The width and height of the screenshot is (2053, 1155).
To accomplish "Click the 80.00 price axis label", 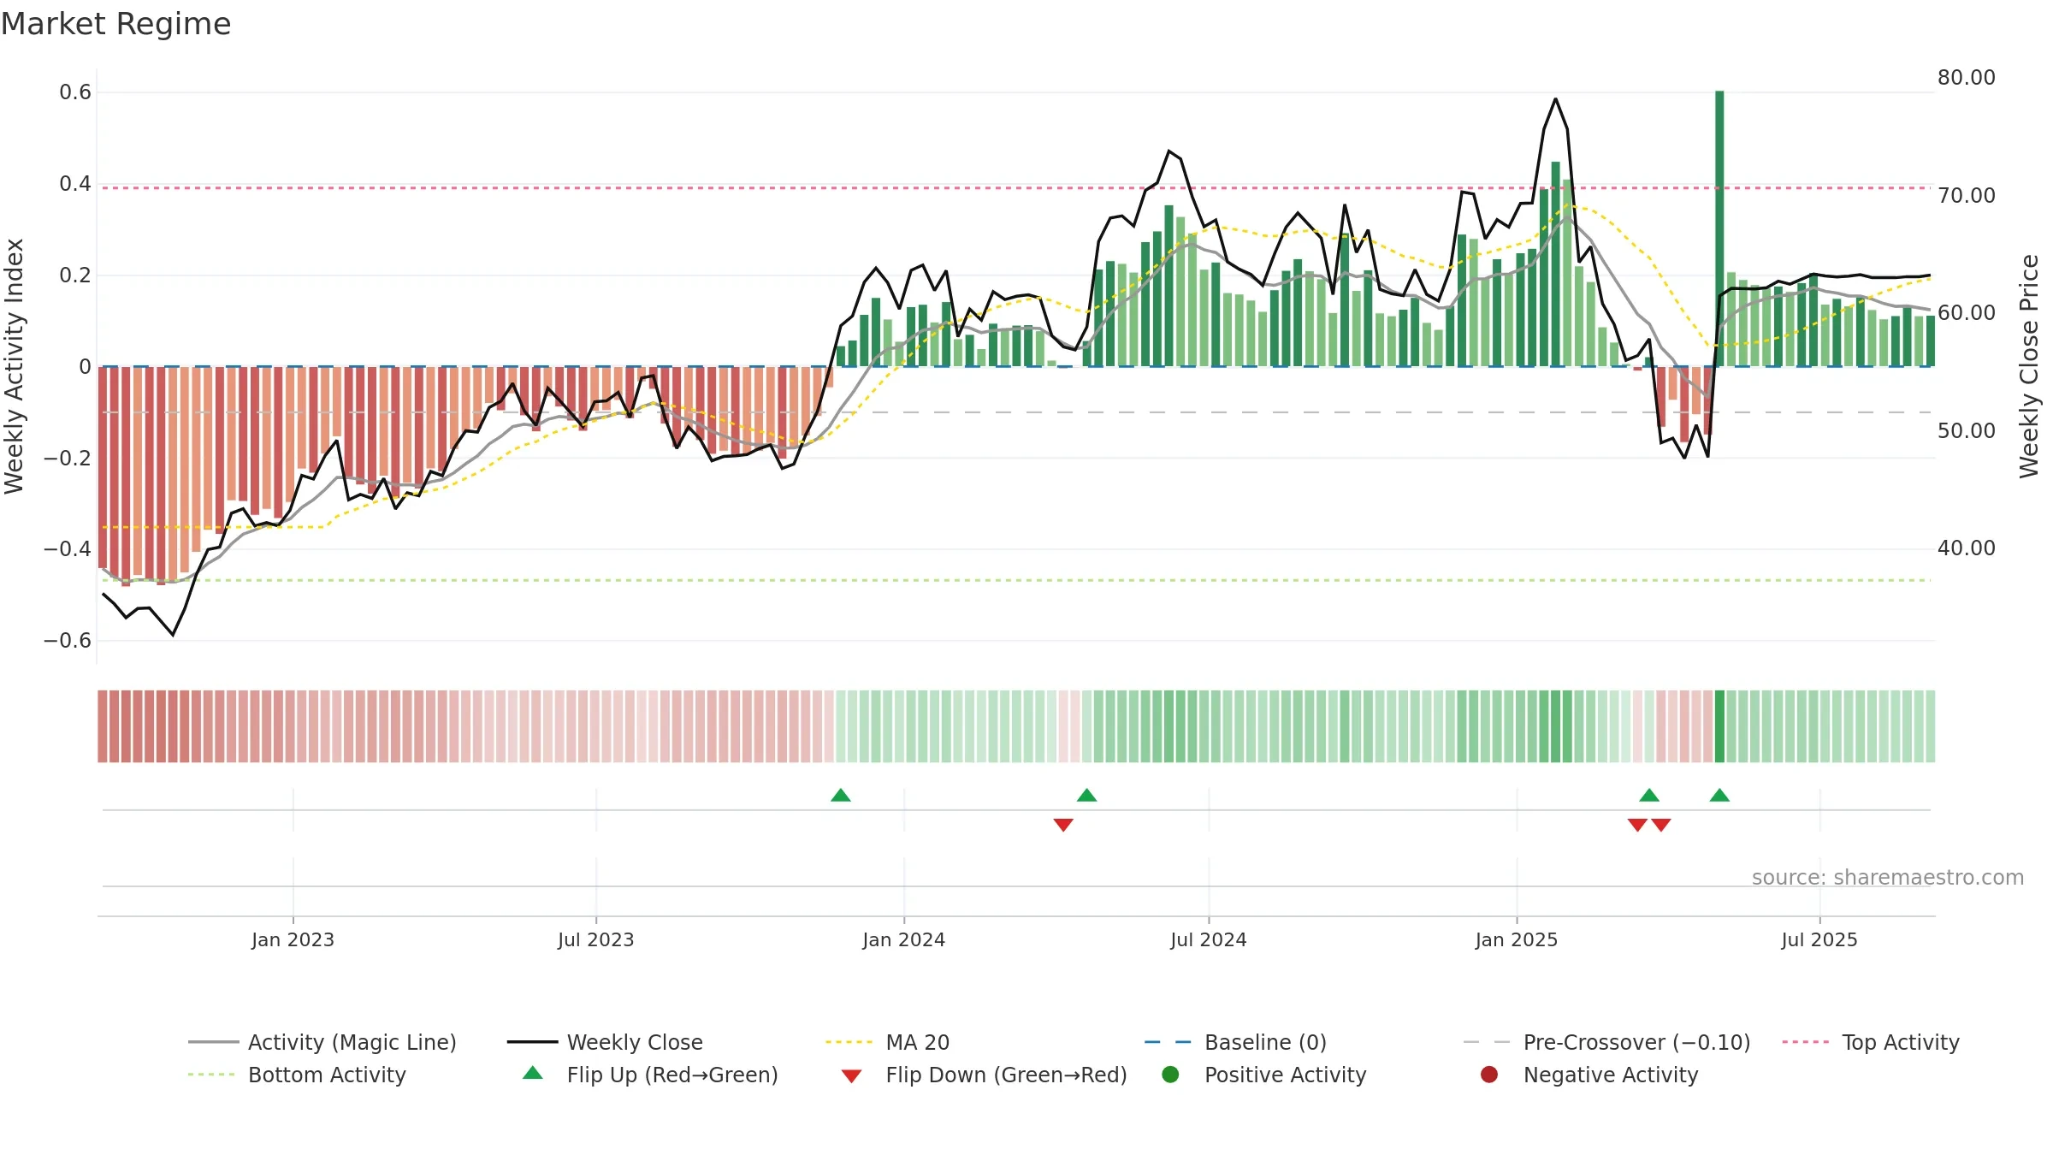I will pos(1967,78).
